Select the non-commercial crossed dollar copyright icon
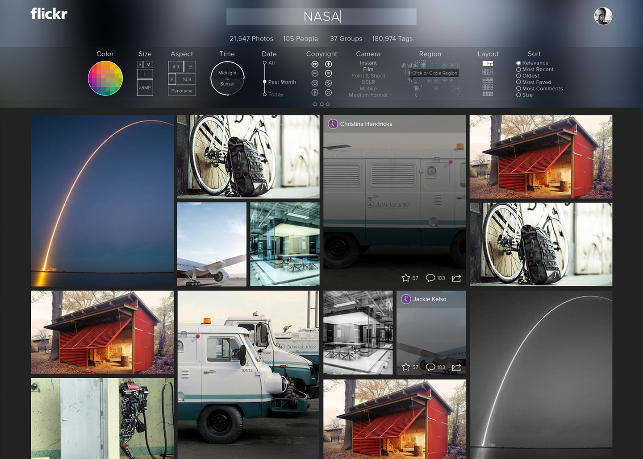 tap(328, 83)
